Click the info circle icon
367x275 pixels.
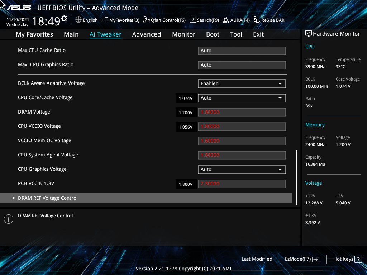click(x=9, y=219)
